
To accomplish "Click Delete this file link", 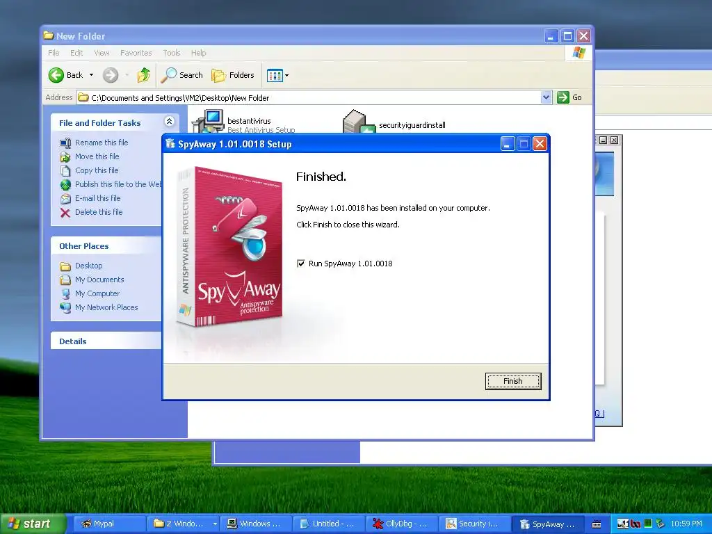I will pos(99,212).
